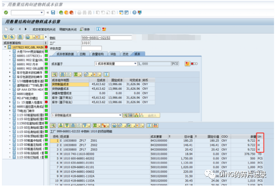Screen dimensions: 275x187
Task: Click the Sort Ascending icon in the itemization toolbar
Action: pyautogui.click(x=61, y=125)
